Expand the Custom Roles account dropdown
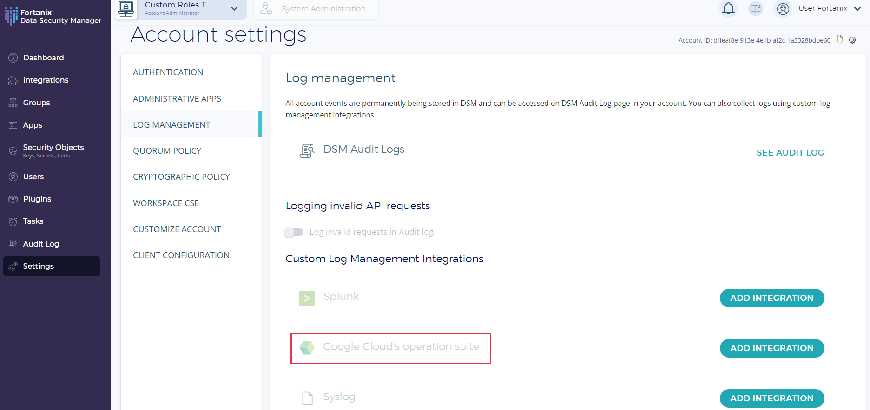This screenshot has height=410, width=870. coord(234,9)
